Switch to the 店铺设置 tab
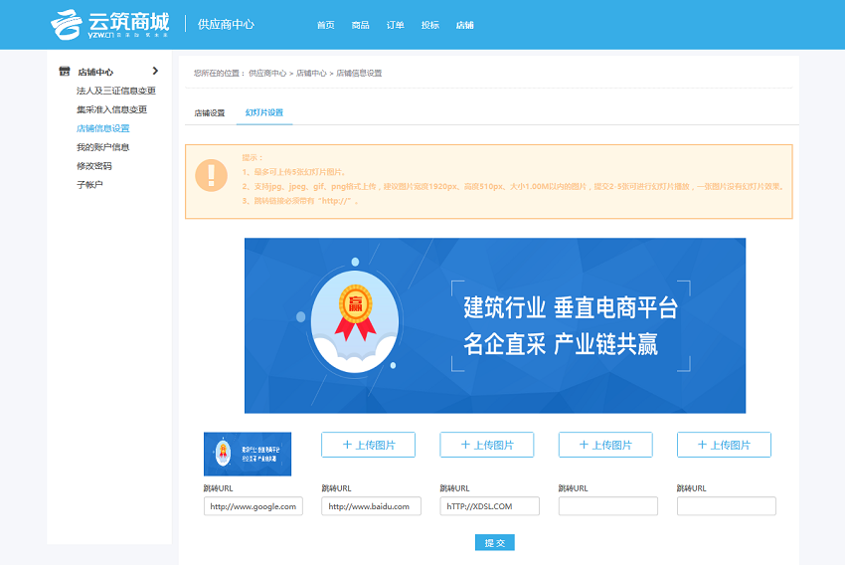This screenshot has width=845, height=565. [x=210, y=113]
